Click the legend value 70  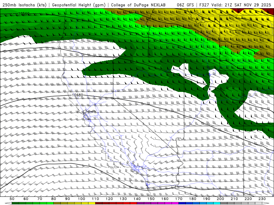tap(40, 199)
